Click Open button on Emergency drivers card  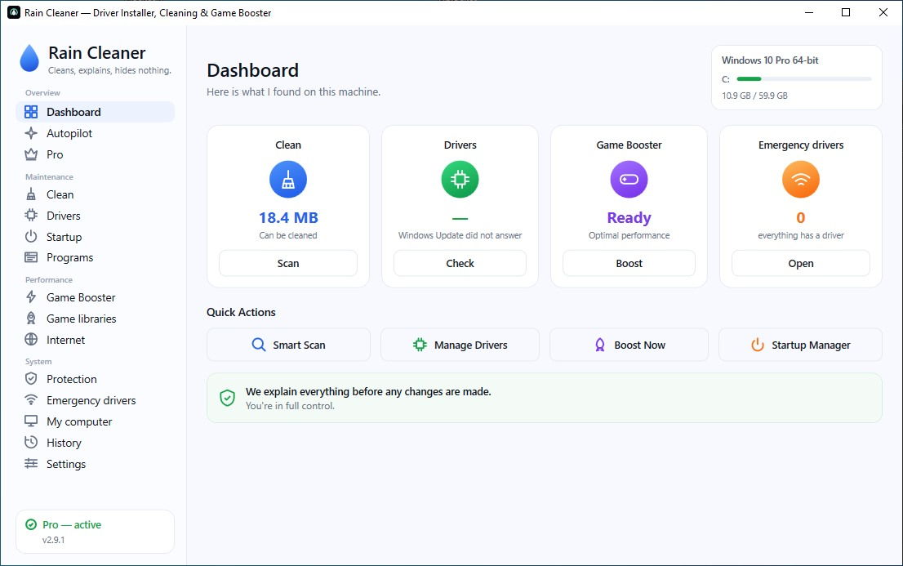tap(800, 264)
